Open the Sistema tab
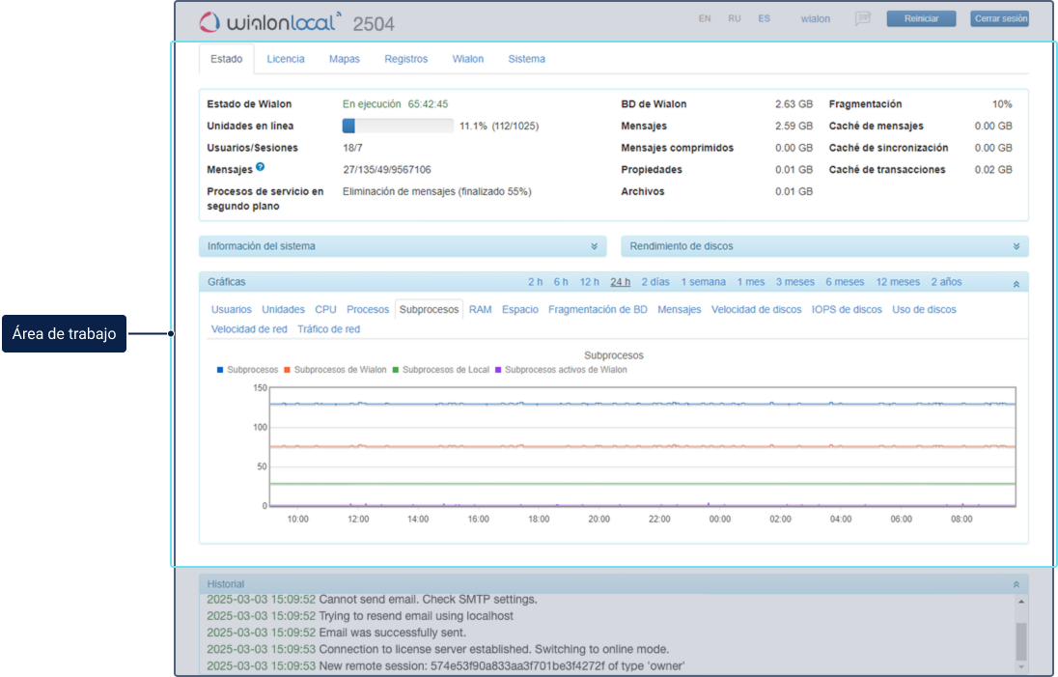1058x677 pixels. click(x=526, y=59)
